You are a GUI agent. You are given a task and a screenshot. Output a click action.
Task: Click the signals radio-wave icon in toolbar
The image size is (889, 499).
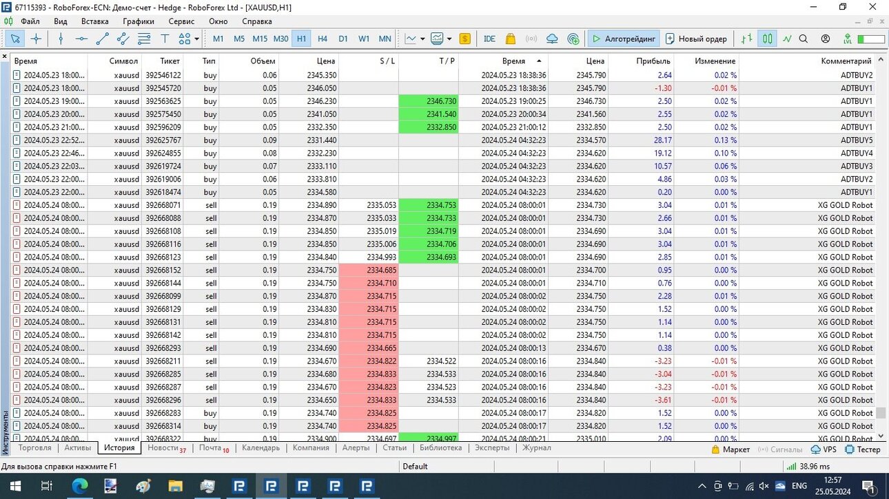[x=531, y=39]
